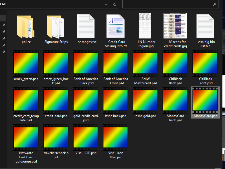Click the UV scans for credit cards.jpg thumbnail
This screenshot has height=169, width=225.
[175, 26]
